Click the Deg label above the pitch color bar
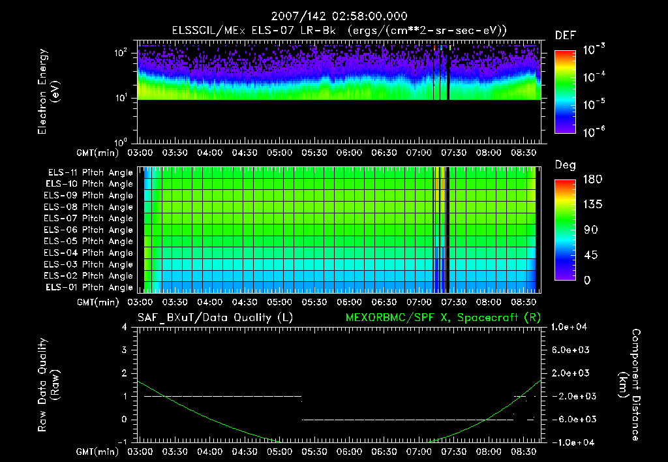The image size is (668, 462). click(x=565, y=165)
